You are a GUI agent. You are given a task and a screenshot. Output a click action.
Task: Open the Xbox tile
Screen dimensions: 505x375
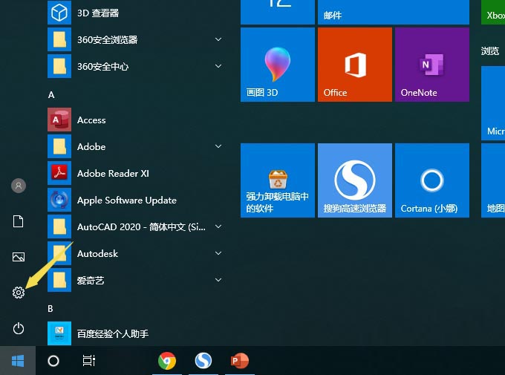point(493,12)
